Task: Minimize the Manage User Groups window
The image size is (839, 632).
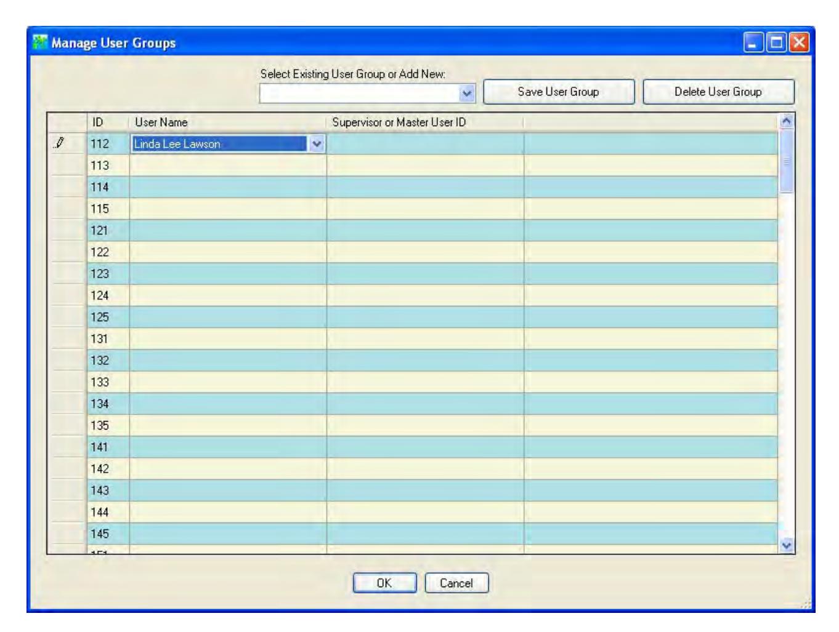Action: 753,42
